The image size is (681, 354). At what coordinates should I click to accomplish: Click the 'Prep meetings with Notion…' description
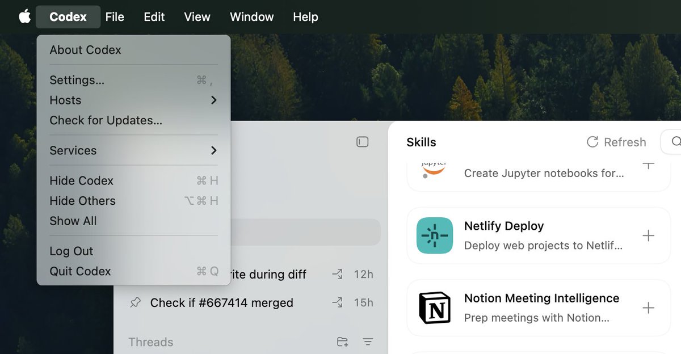537,318
